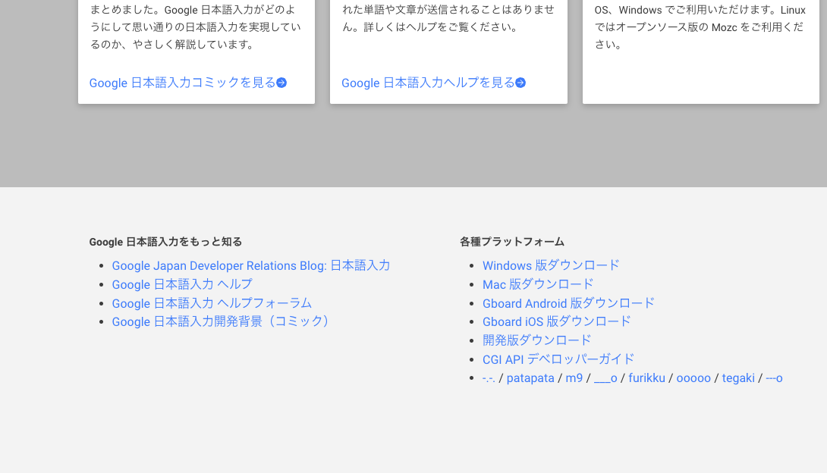Viewport: 827px width, 473px height.
Task: Open the m9 link
Action: coord(574,378)
